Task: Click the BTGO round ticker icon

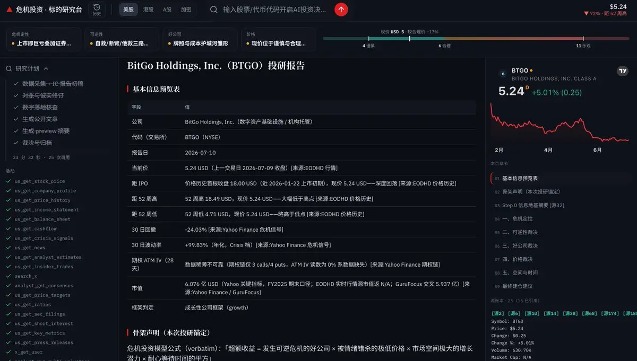Action: point(503,74)
